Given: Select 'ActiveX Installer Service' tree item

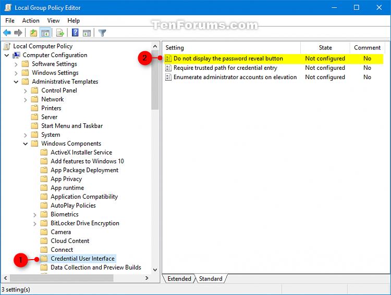Looking at the screenshot, I should [81, 152].
